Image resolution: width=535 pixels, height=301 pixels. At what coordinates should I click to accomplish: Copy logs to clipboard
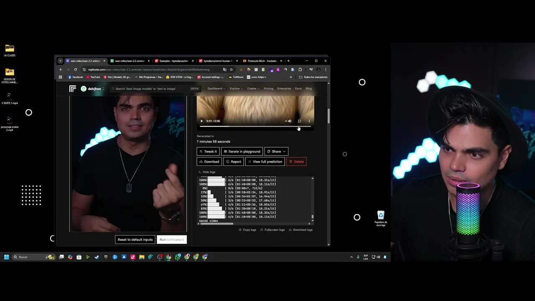tap(247, 230)
